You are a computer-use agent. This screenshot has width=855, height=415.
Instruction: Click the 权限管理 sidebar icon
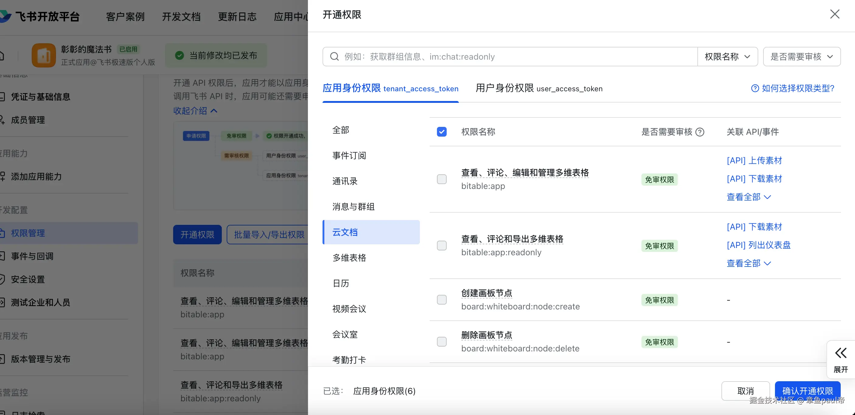2,233
